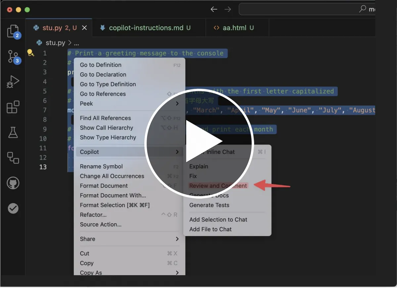The width and height of the screenshot is (397, 288).
Task: Select Add Selection to Chat
Action: (218, 219)
